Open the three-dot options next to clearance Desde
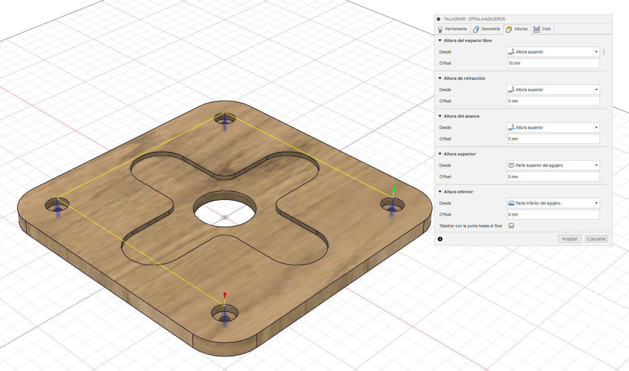This screenshot has height=371, width=629. coord(604,52)
